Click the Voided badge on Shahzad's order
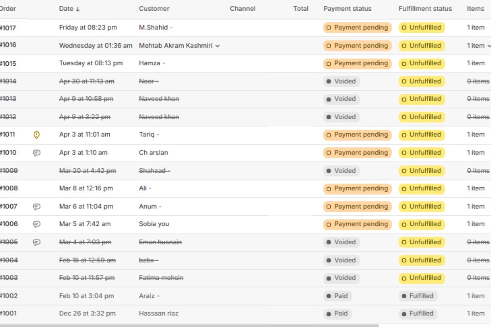This screenshot has height=327, width=491. (x=341, y=170)
